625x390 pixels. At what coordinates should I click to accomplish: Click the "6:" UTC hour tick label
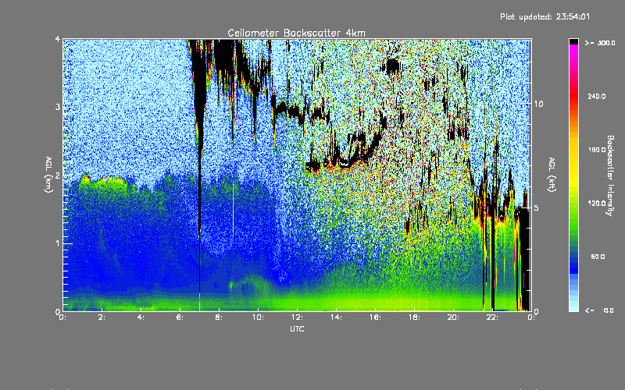(180, 317)
